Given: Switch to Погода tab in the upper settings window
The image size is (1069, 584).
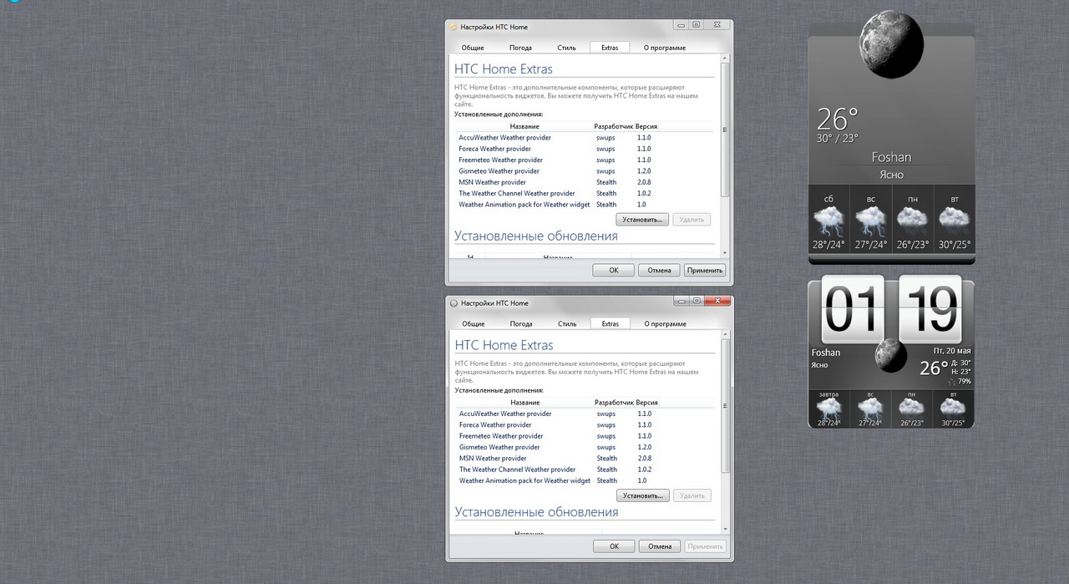Looking at the screenshot, I should click(x=521, y=48).
